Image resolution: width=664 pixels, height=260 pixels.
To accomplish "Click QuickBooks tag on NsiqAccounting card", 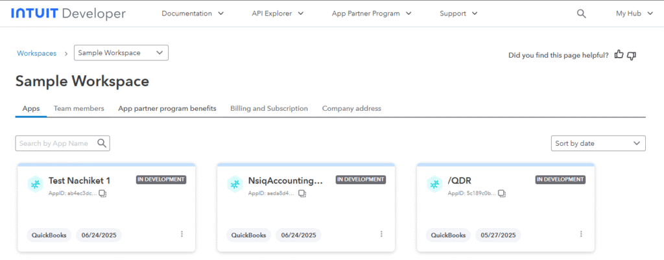I will (248, 235).
